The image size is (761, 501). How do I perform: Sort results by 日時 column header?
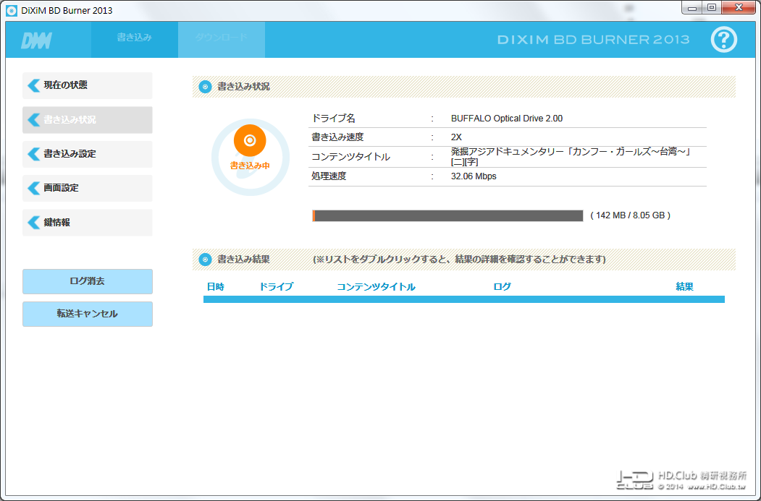click(216, 287)
